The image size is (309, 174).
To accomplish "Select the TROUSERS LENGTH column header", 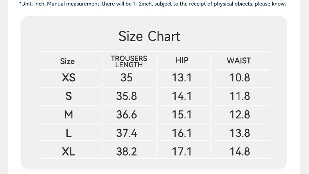I will (x=129, y=61).
